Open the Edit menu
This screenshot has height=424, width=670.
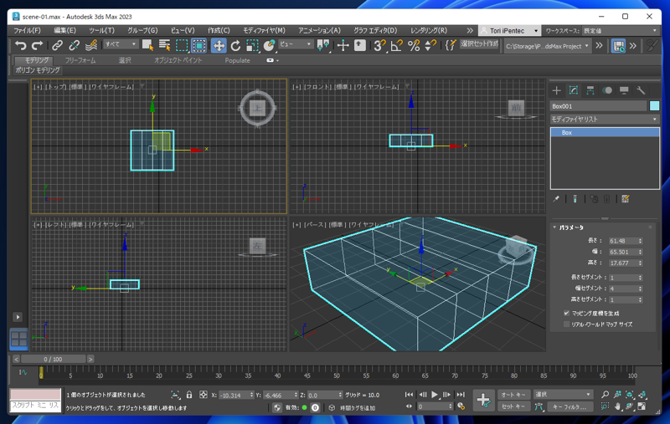pyautogui.click(x=65, y=31)
